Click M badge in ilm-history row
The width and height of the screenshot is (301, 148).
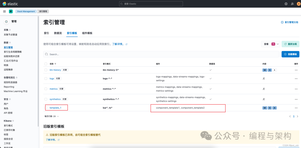(x=265, y=70)
